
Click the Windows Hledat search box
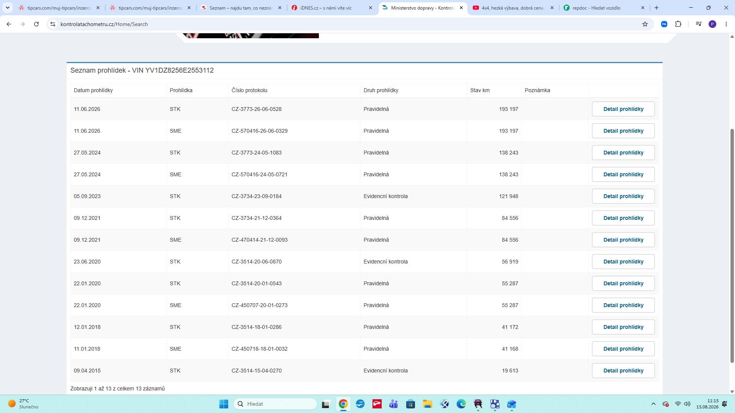point(275,404)
